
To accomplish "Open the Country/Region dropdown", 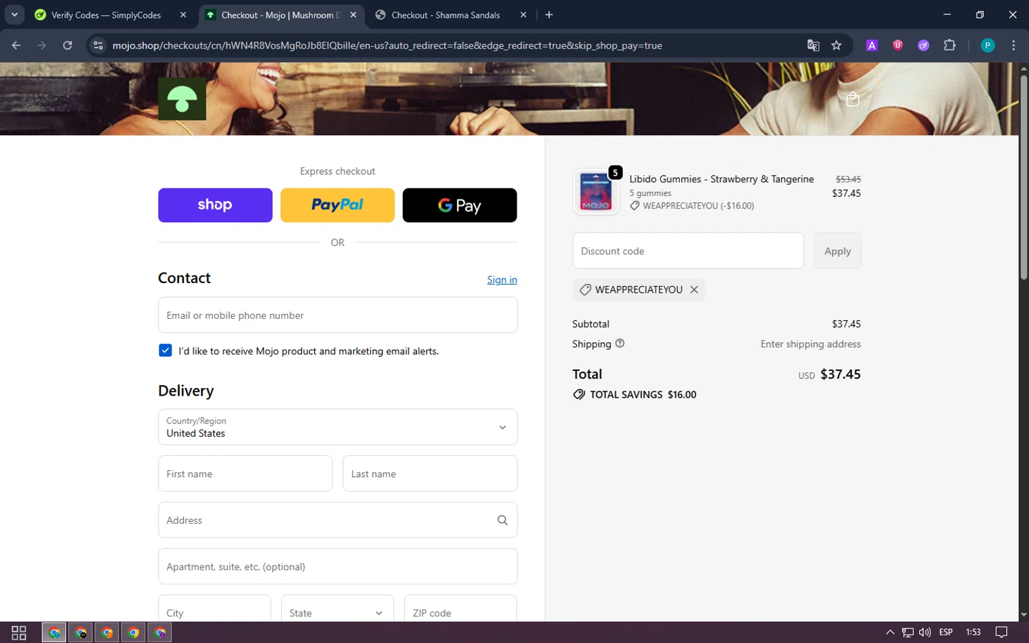I will coord(338,427).
